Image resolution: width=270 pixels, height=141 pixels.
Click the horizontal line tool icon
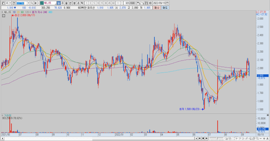point(240,138)
